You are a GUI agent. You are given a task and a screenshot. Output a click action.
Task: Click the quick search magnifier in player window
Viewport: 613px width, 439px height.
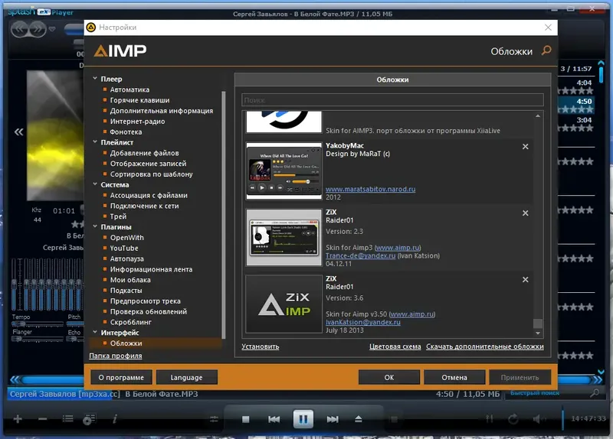pos(595,393)
